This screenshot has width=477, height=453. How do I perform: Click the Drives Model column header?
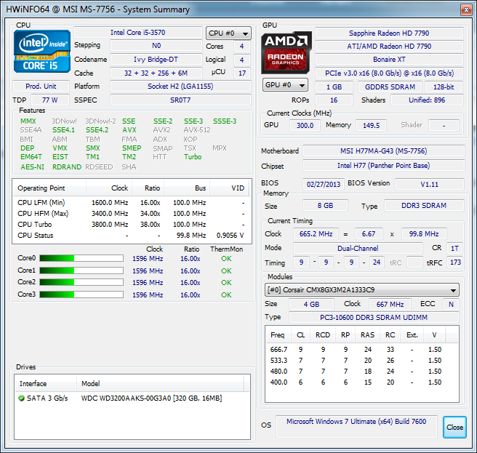[x=160, y=383]
